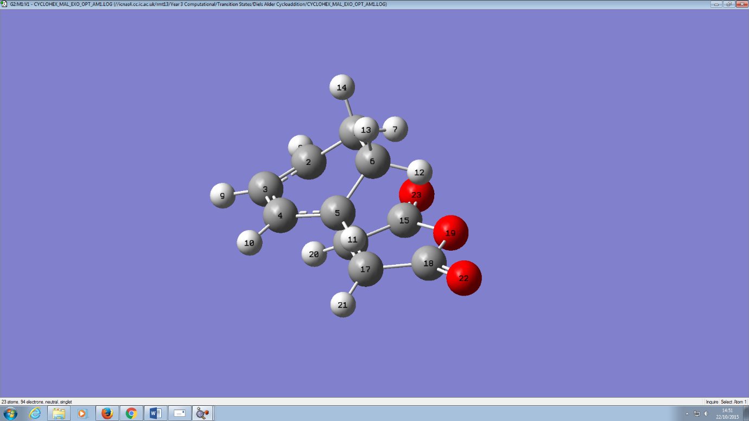Viewport: 749px width, 421px height.
Task: Select carbon atom 17 in the molecule
Action: click(365, 269)
